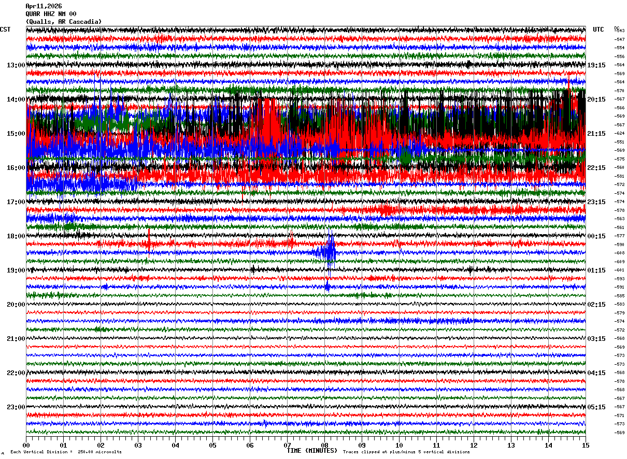The width and height of the screenshot is (627, 459).
Task: Click the "05:15" UTC time label
Action: pyautogui.click(x=596, y=407)
